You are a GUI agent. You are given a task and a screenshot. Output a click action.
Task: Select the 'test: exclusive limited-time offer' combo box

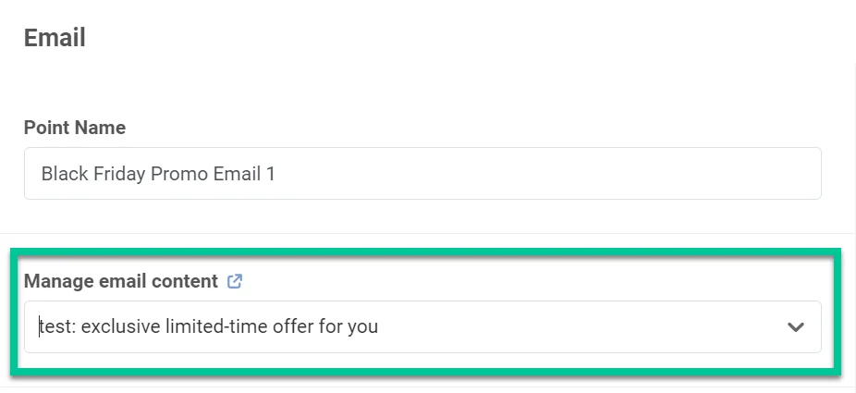point(397,327)
